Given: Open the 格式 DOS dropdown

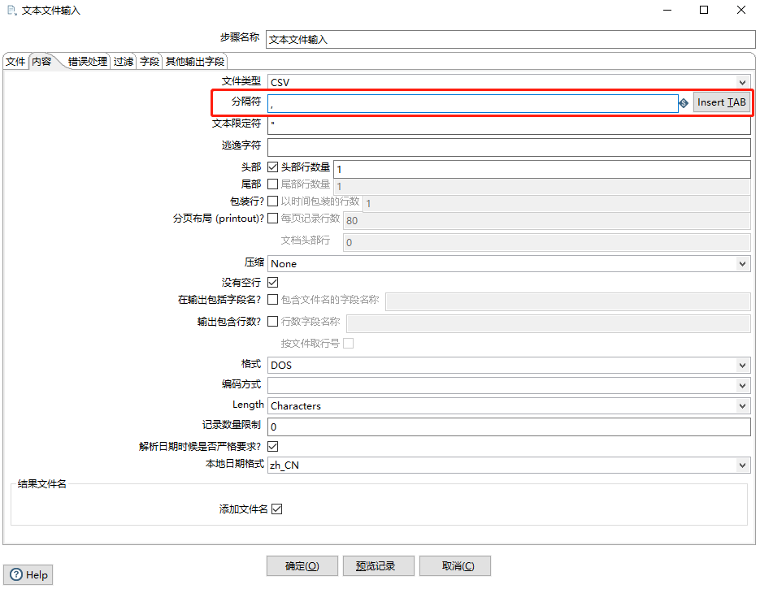Looking at the screenshot, I should 508,366.
